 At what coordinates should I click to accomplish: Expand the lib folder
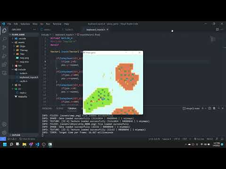pyautogui.click(x=24, y=85)
